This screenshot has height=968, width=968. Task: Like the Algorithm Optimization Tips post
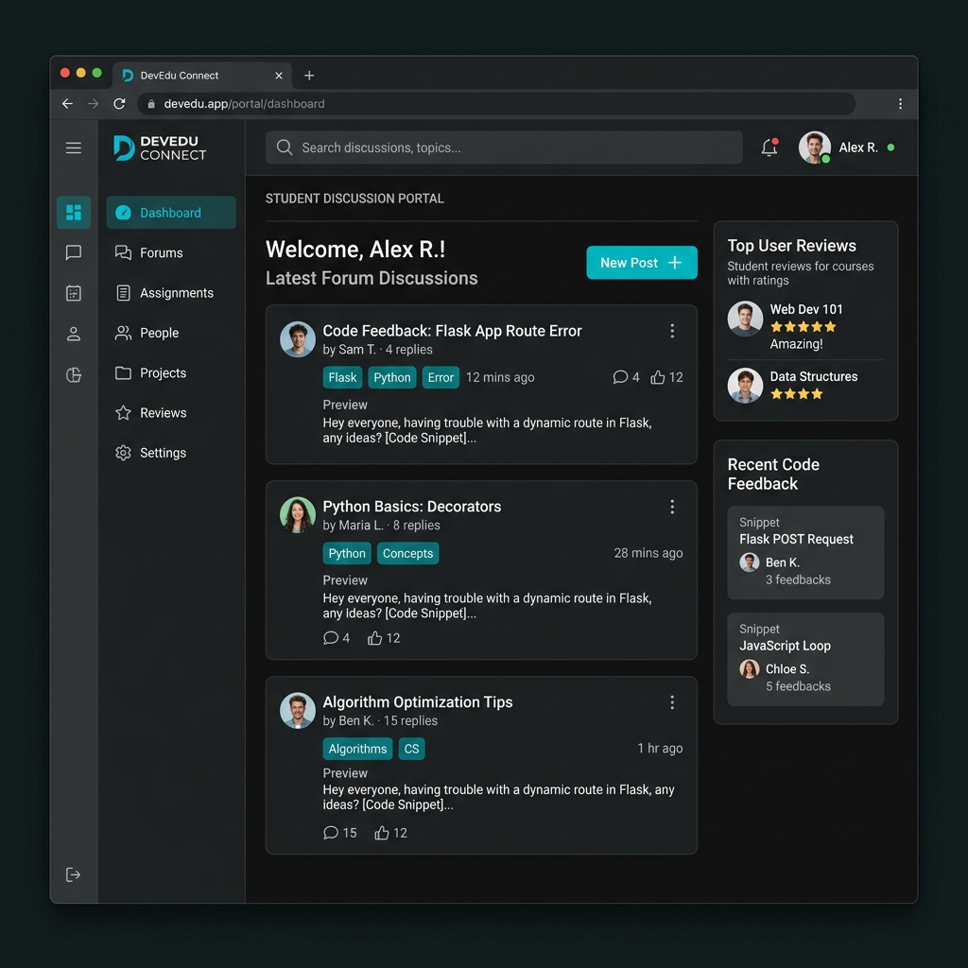[x=382, y=833]
